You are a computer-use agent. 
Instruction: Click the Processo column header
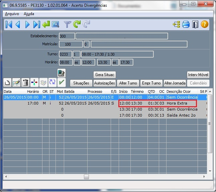(x=99, y=92)
